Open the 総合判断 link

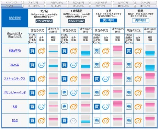point(15,18)
